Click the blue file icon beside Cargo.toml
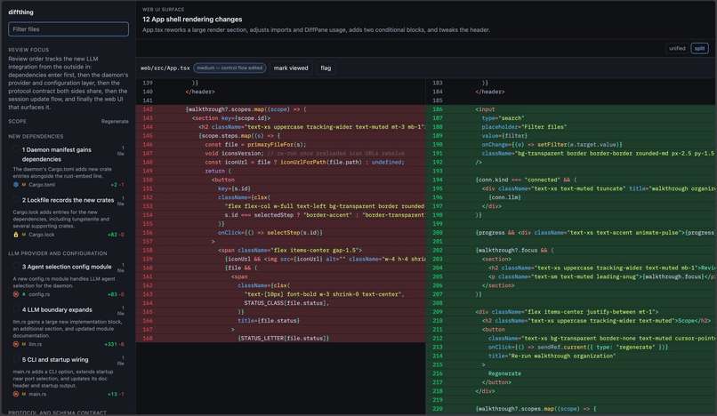This screenshot has width=717, height=416. [x=16, y=185]
